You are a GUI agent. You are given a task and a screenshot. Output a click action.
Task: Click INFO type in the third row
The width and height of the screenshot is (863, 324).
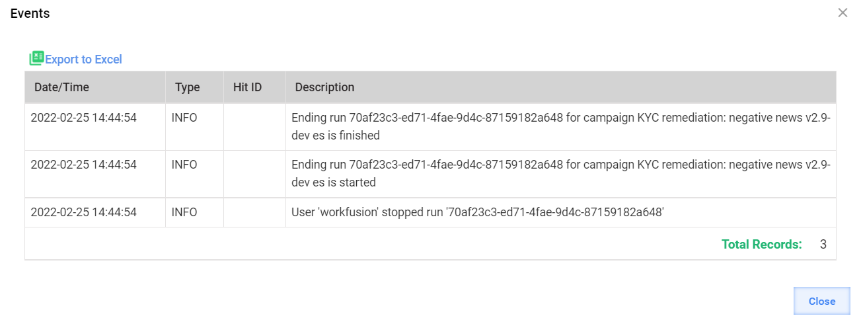(x=184, y=213)
